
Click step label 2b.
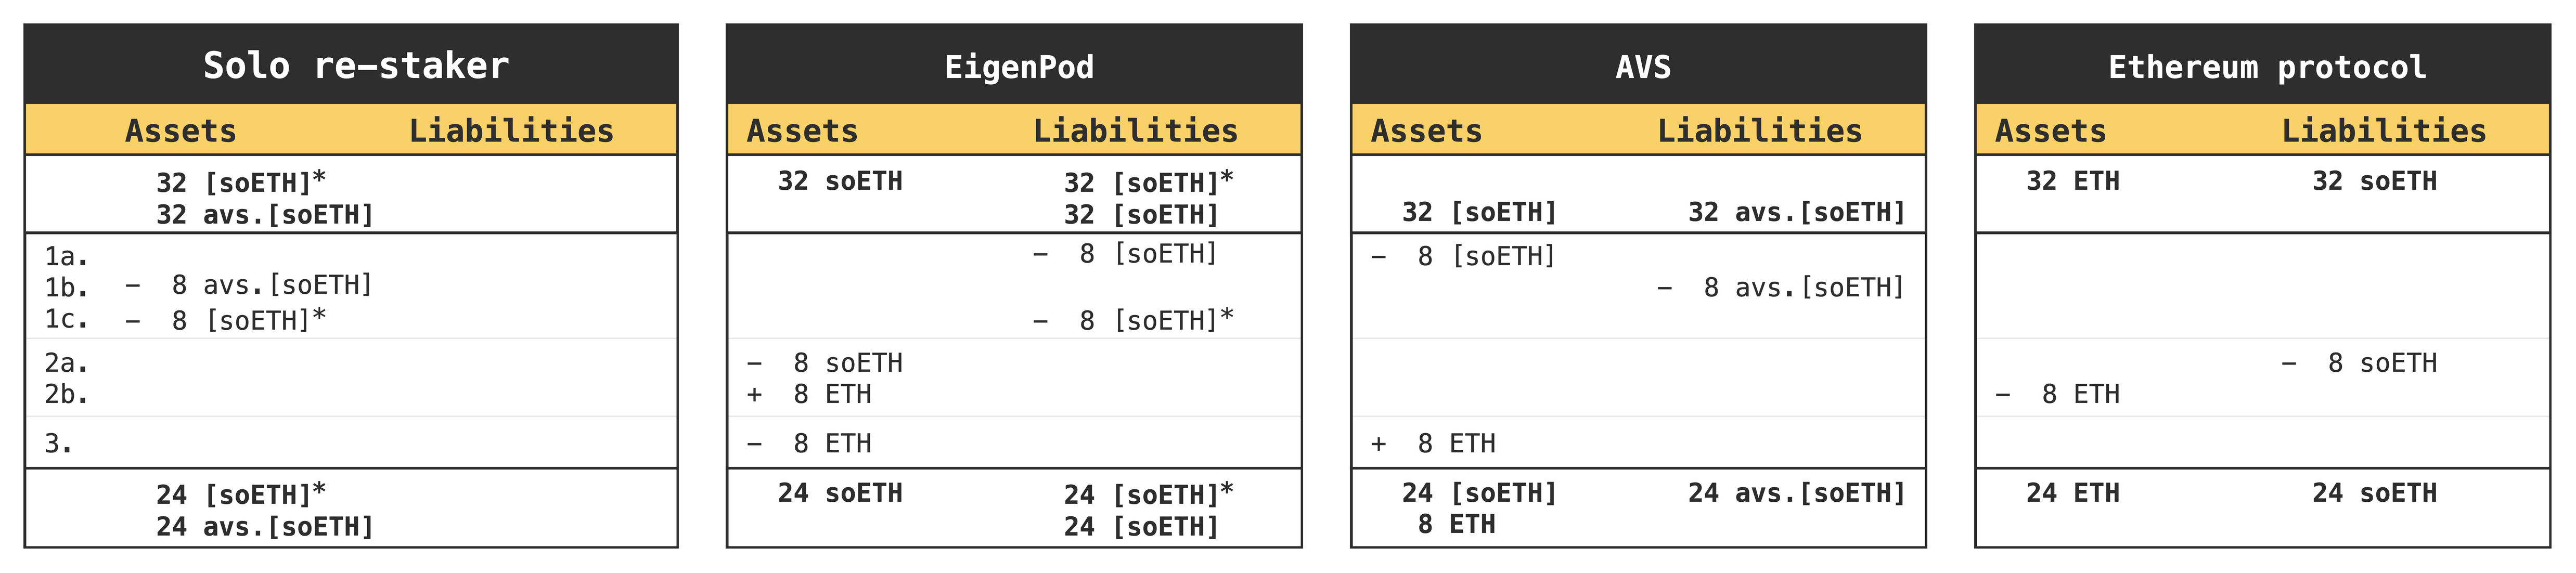66,394
